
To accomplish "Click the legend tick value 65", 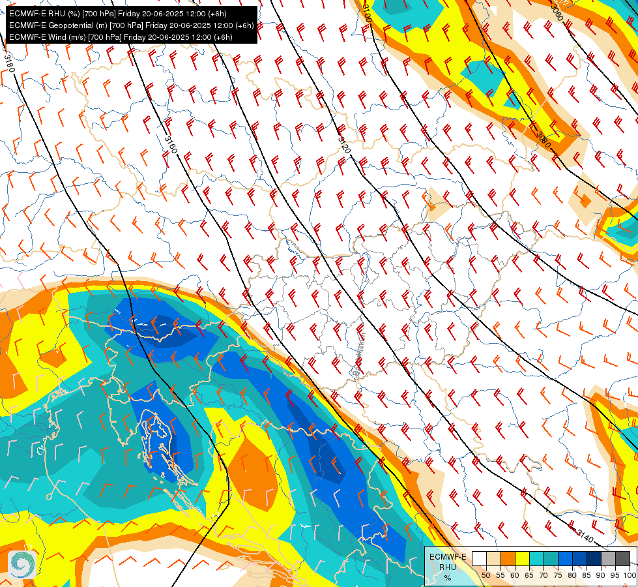I will 529,575.
